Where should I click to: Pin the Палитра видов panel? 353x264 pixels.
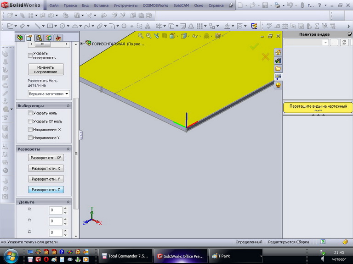350,34
